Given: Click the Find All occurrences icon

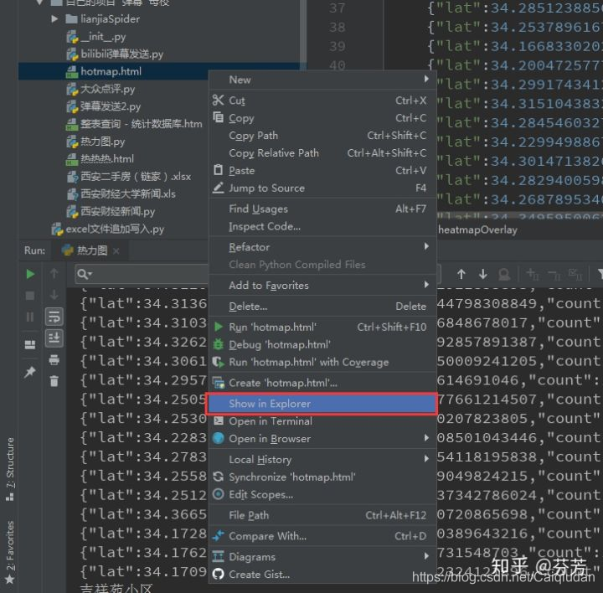Looking at the screenshot, I should pos(504,274).
